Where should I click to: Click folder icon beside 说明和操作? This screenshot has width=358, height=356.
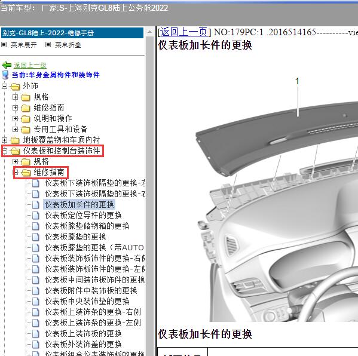tap(26, 119)
